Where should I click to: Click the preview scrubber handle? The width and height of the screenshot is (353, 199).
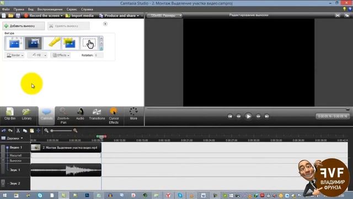pos(348,109)
